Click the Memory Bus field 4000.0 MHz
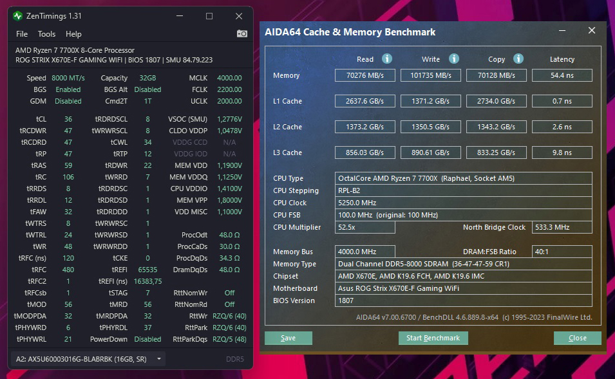615x379 pixels. (x=364, y=252)
